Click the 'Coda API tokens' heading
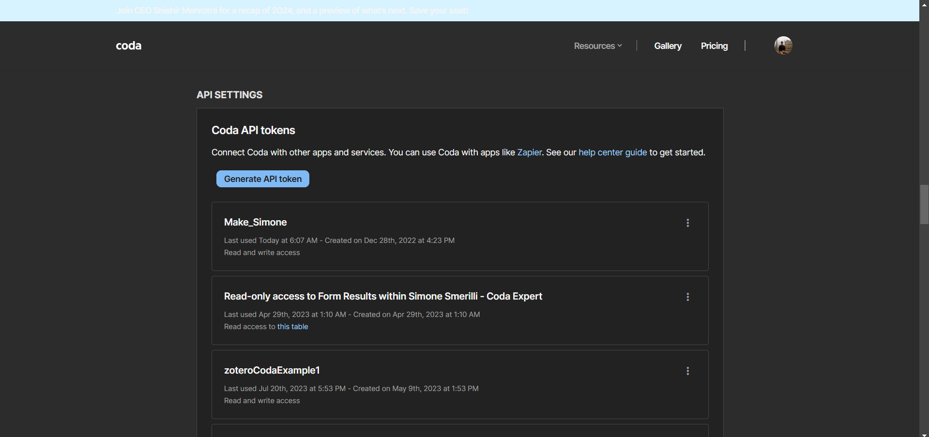This screenshot has height=437, width=929. pyautogui.click(x=253, y=130)
